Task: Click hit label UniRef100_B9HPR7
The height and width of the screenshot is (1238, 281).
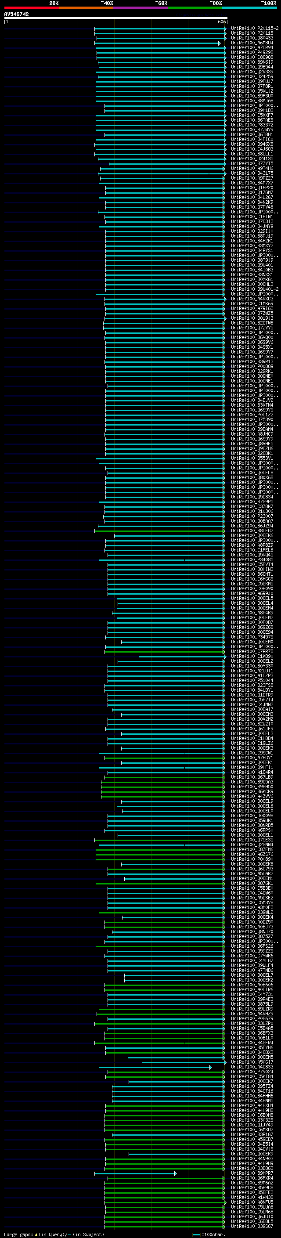Action: 252,1173
